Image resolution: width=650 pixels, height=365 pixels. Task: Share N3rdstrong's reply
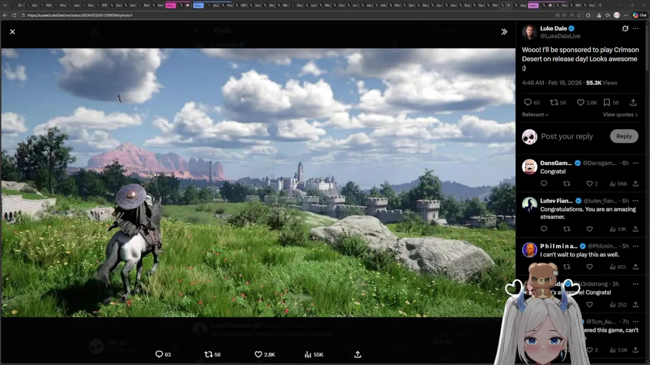635,305
